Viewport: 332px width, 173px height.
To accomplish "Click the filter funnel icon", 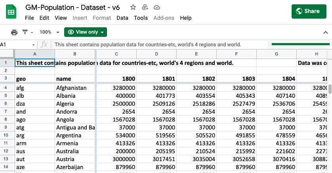I will tap(25, 32).
